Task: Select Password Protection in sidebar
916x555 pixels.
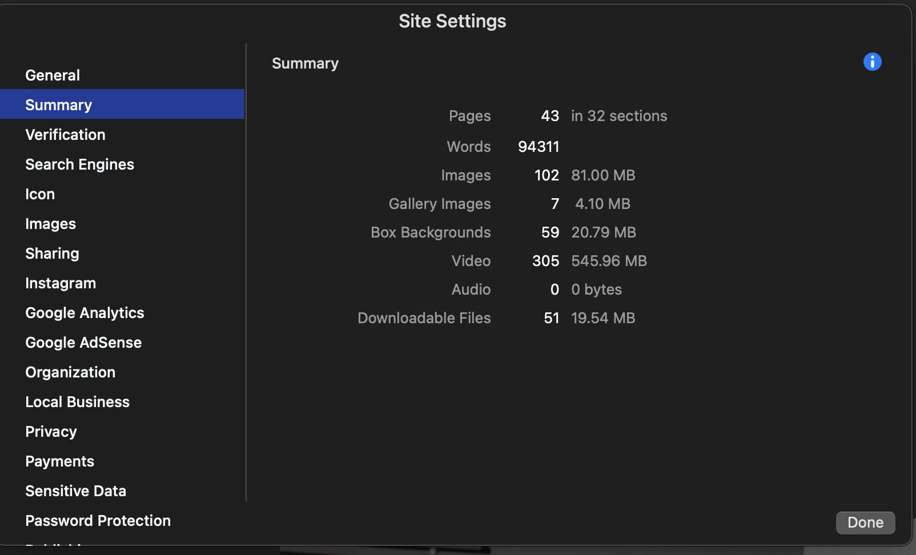Action: click(x=98, y=521)
